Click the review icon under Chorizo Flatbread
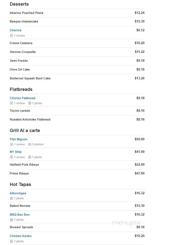The image size is (174, 245). click(x=11, y=103)
